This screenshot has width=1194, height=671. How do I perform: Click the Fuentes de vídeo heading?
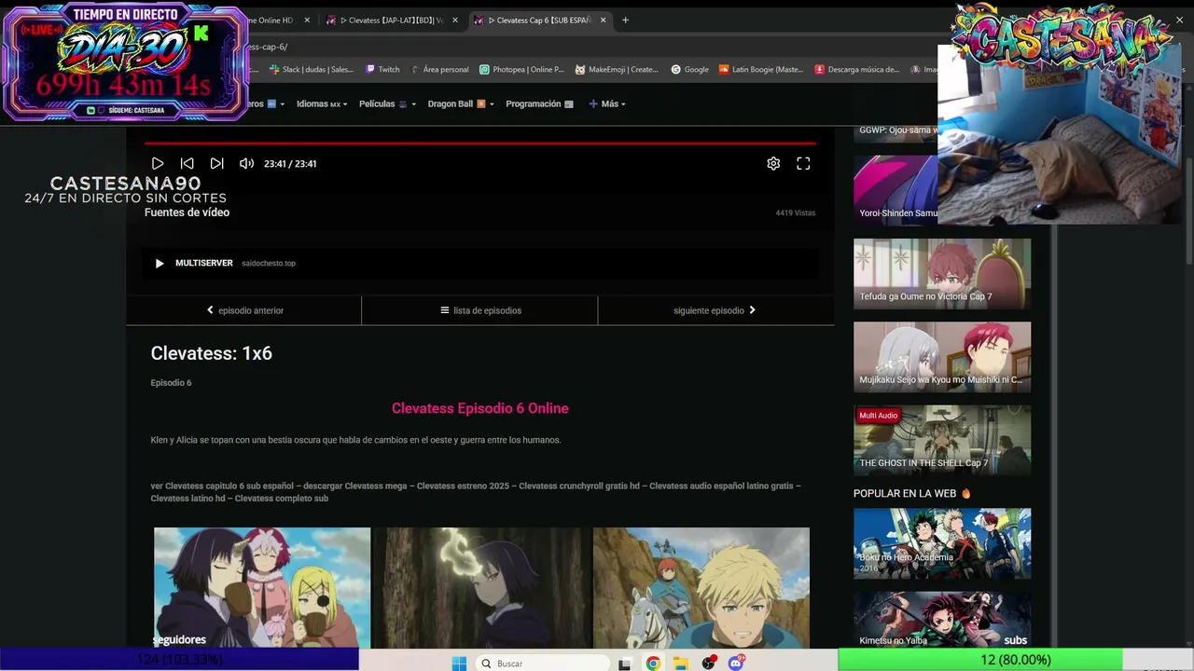click(x=187, y=212)
